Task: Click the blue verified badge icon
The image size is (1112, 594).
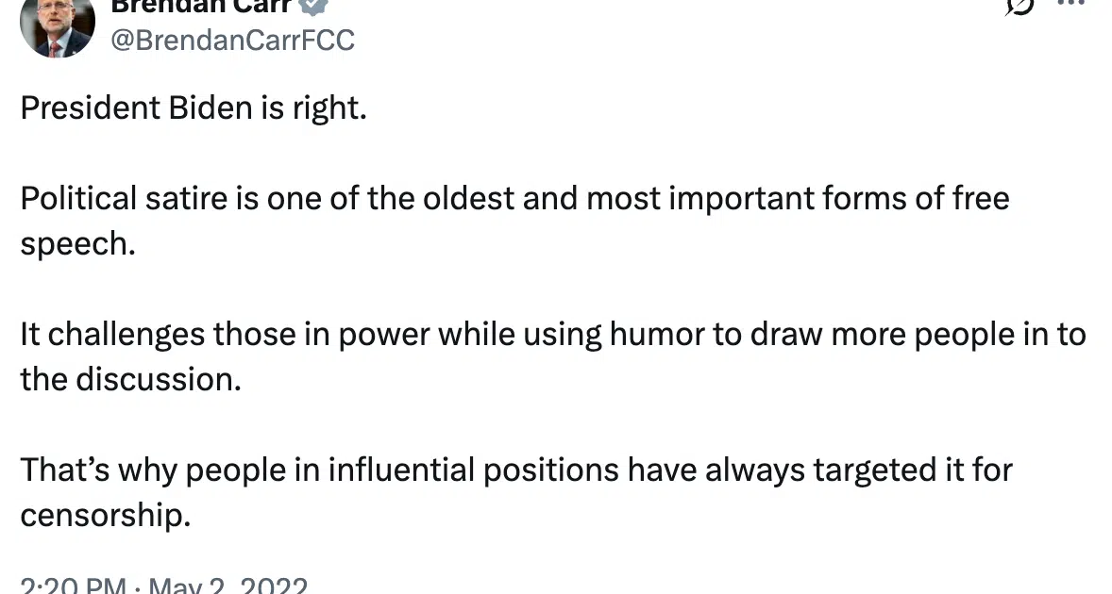Action: (313, 5)
